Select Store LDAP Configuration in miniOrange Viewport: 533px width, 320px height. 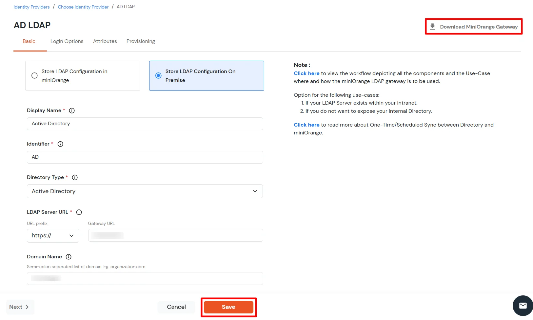point(34,75)
